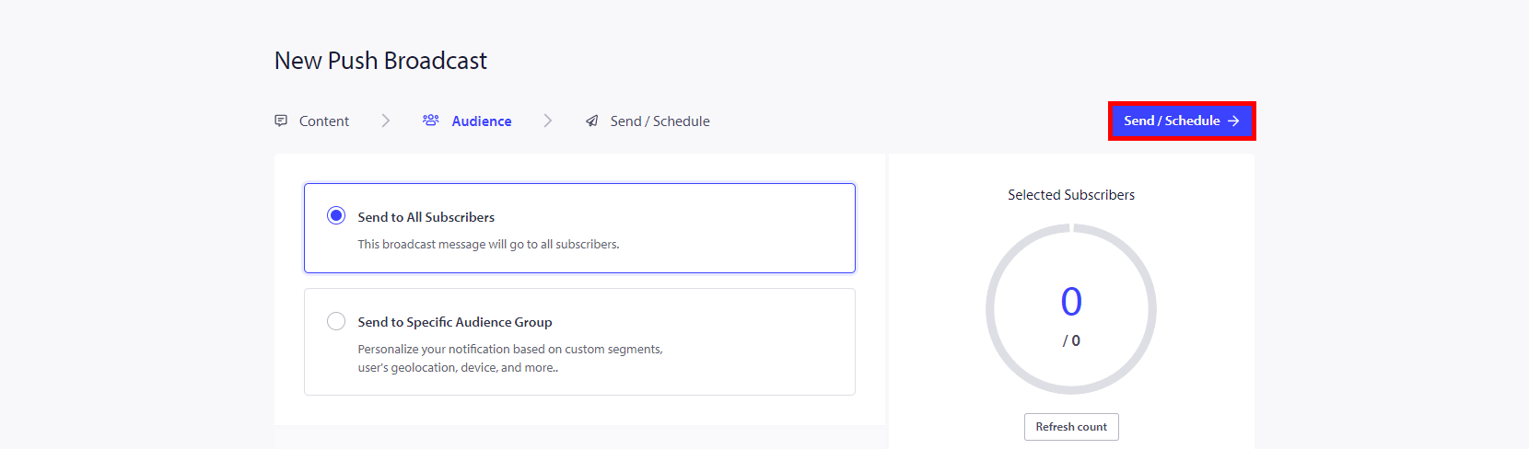This screenshot has height=449, width=1529.
Task: Click the large blue subscriber count number
Action: pyautogui.click(x=1071, y=302)
